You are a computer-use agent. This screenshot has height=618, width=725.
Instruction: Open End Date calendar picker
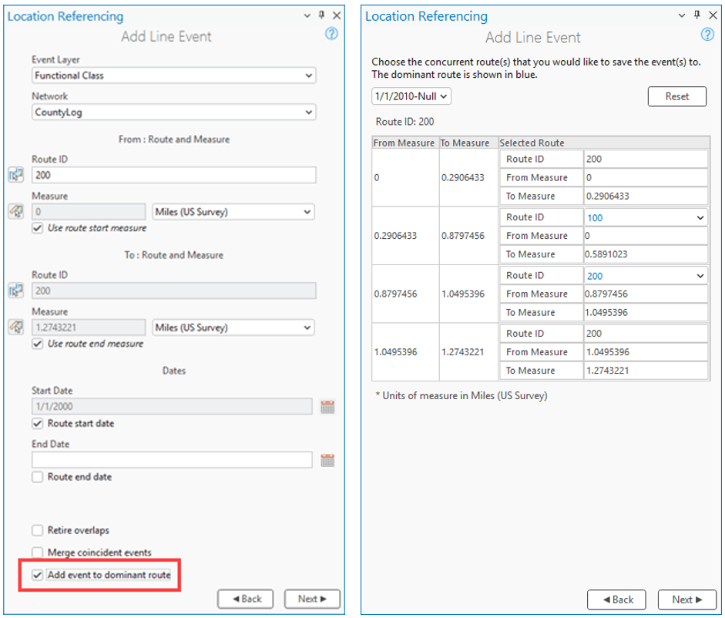[x=327, y=460]
